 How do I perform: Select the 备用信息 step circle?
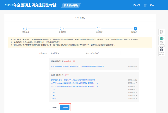coord(62,29)
